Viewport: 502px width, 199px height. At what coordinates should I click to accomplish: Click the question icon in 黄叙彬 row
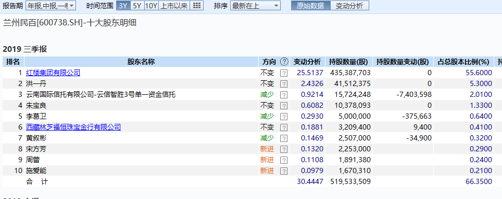(x=284, y=138)
